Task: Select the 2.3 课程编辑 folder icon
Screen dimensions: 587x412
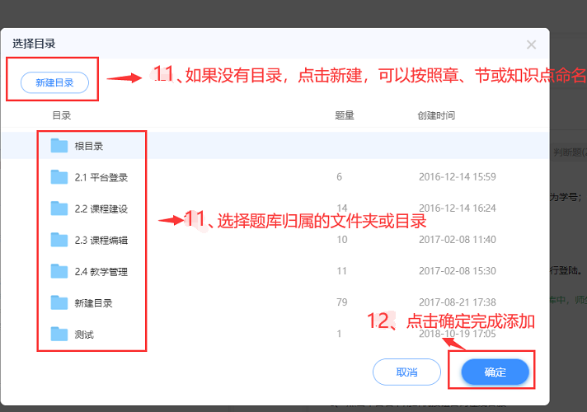Action: (59, 240)
